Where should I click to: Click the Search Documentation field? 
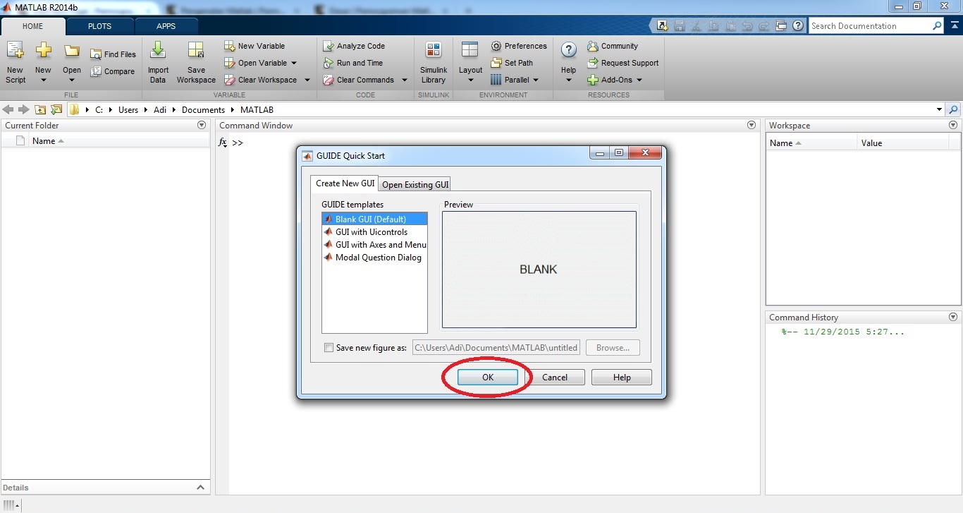[869, 26]
